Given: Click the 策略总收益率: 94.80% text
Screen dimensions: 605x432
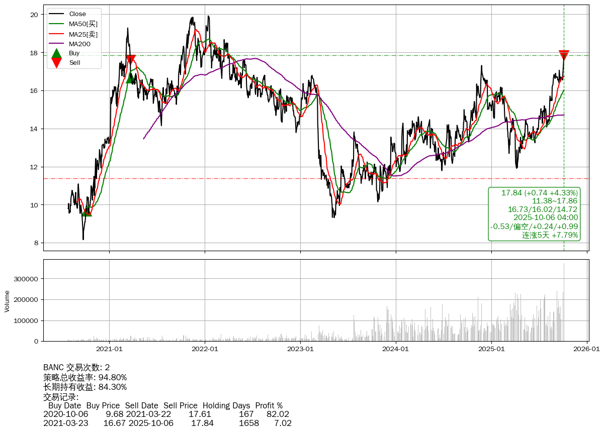Looking at the screenshot, I should coord(85,377).
